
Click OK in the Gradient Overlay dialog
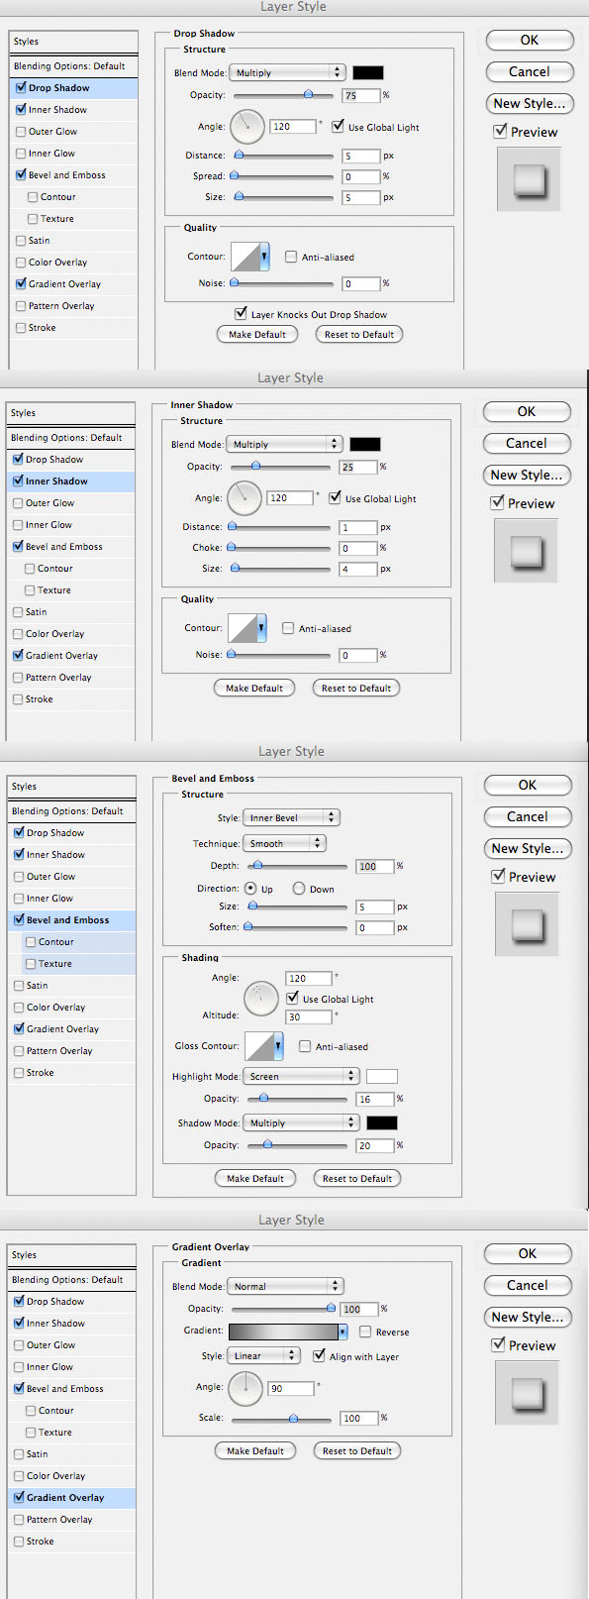pos(528,1253)
